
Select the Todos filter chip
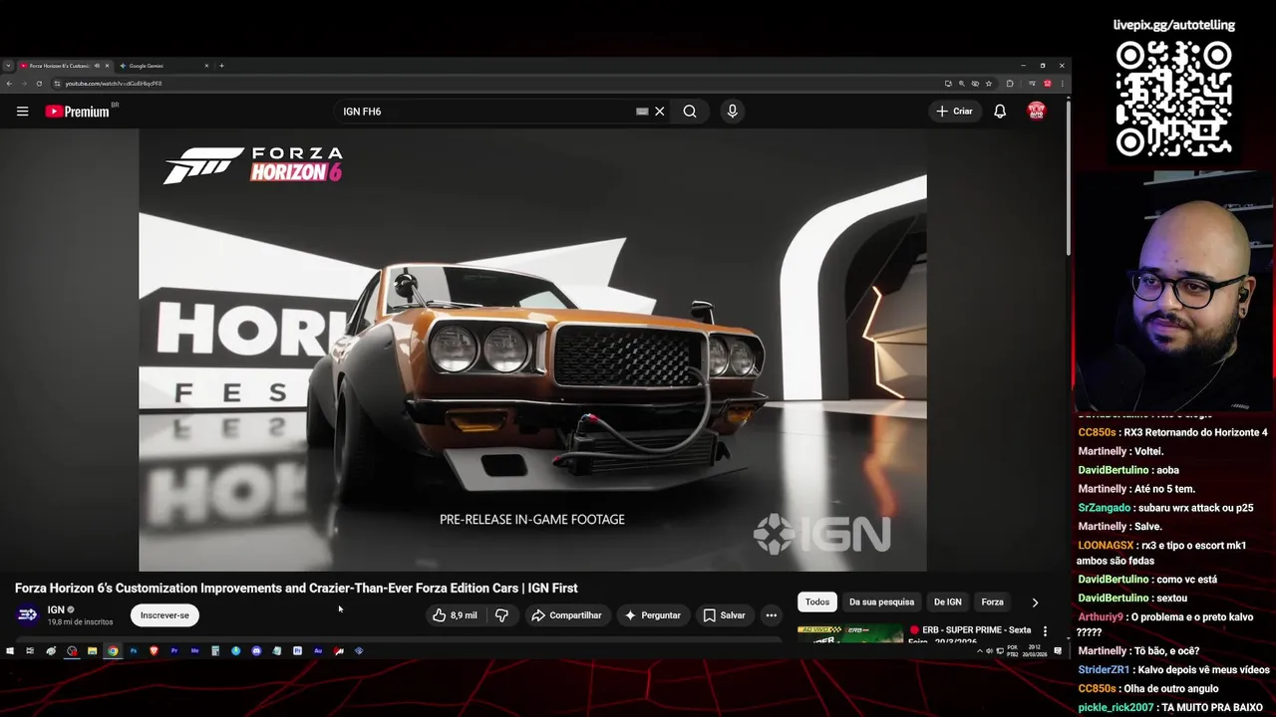click(817, 601)
